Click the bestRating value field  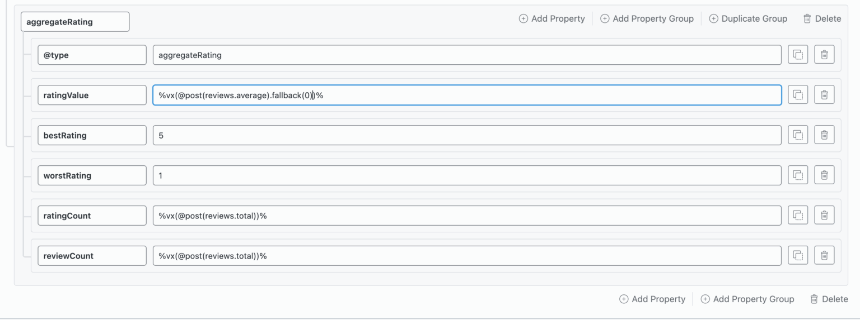click(466, 135)
